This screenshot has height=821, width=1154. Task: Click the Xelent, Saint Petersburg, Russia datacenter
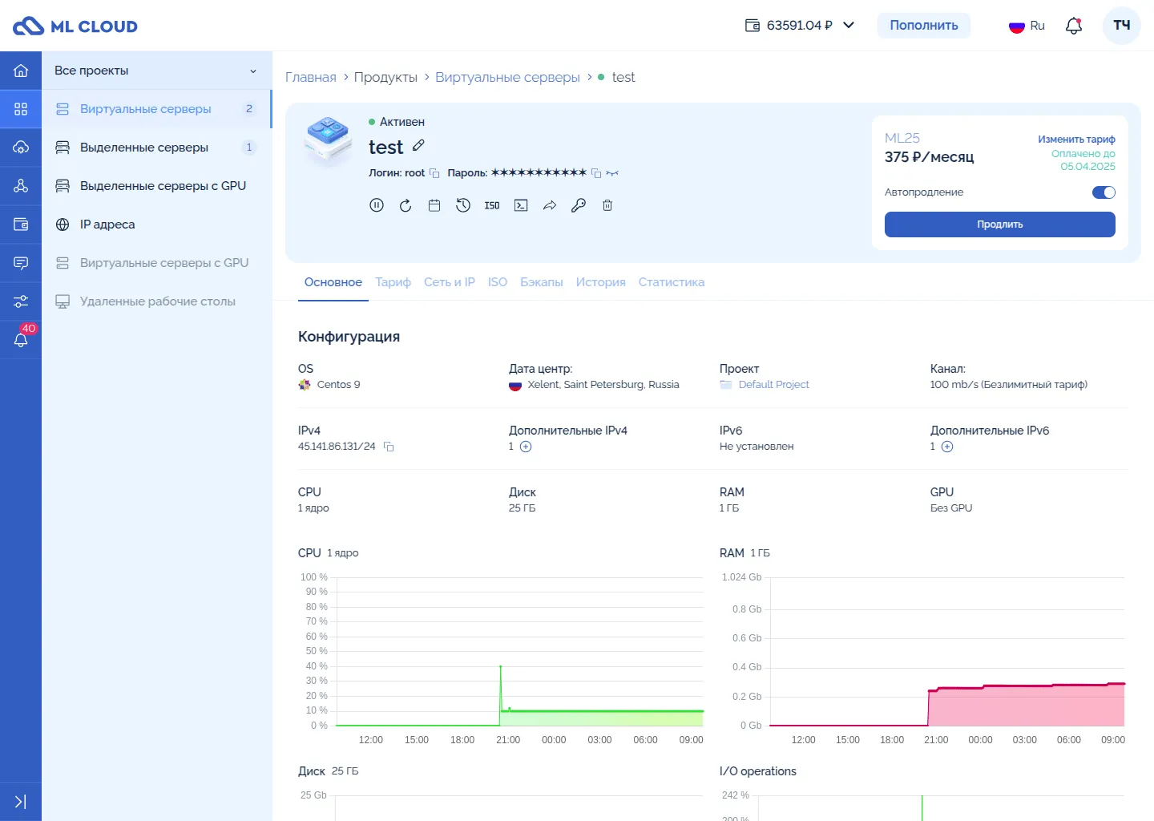[603, 385]
